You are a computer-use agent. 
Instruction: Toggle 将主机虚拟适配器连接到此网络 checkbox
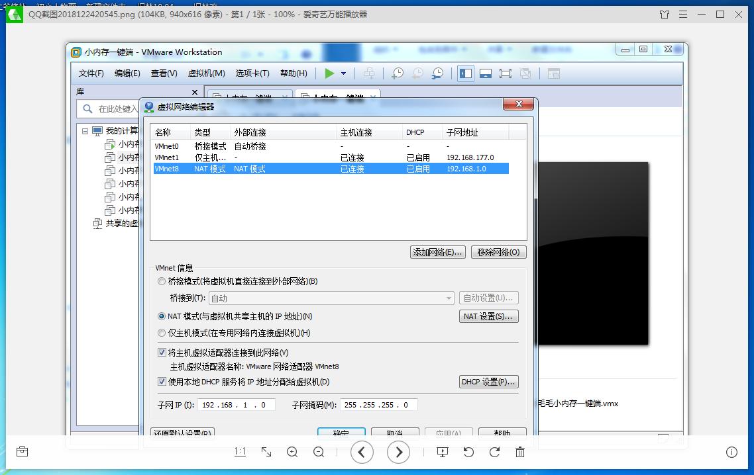[x=162, y=353]
